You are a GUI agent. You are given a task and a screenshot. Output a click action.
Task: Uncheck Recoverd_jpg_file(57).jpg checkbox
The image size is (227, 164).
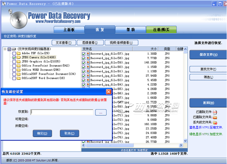[x=84, y=54]
